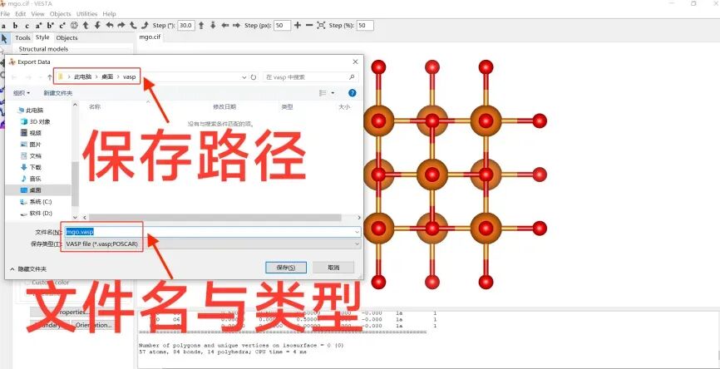This screenshot has height=369, width=720.
Task: Translate the model down with straight down arrow
Action: coord(213,26)
